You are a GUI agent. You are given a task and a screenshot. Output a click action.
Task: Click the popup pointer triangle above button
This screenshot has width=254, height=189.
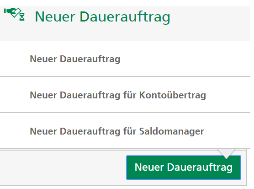click(226, 154)
